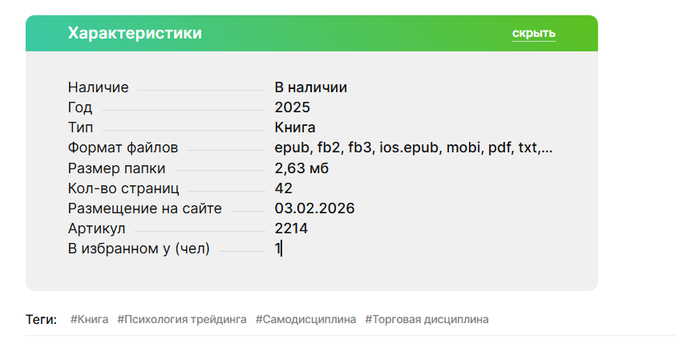Click the "Характеристики" panel header title
The width and height of the screenshot is (675, 360).
135,33
